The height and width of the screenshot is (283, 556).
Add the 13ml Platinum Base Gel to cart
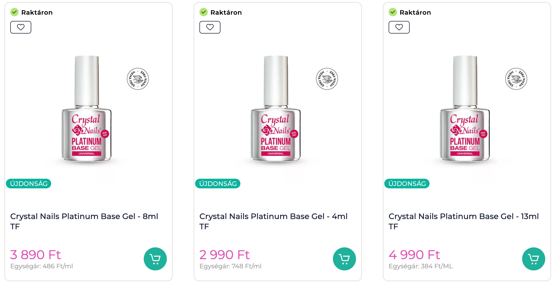point(533,259)
